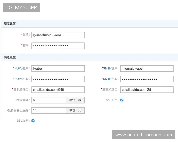Click the 基本设置 section header
The width and height of the screenshot is (178, 142).
coord(10,23)
